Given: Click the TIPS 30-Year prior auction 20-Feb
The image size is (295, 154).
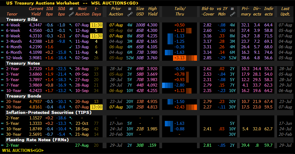Looking at the screenshot, I should tap(116, 134).
